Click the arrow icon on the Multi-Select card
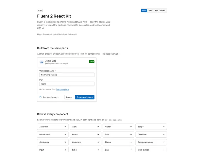Screen dimensions: 204x152 click(164, 150)
